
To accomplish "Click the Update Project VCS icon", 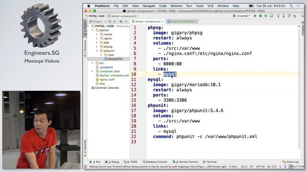I will tap(278, 16).
